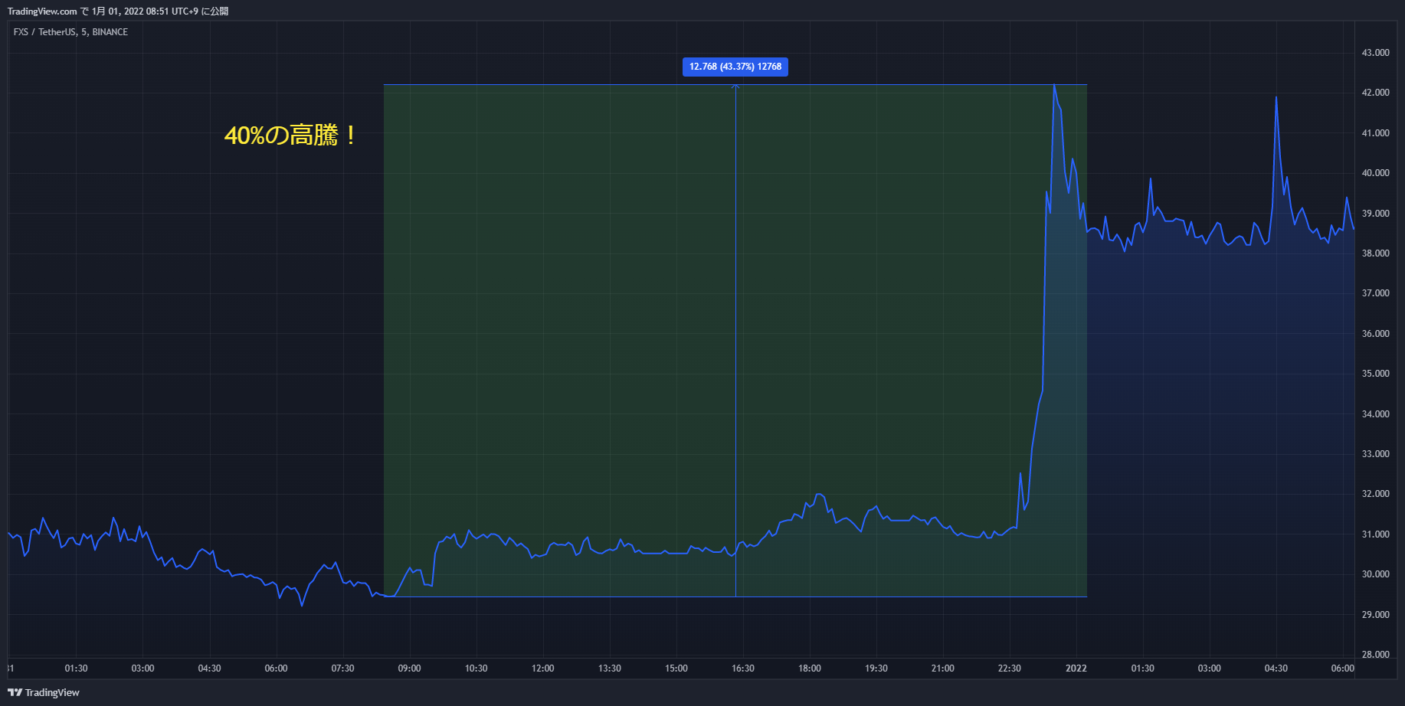Click the 18:00 time axis label

click(x=809, y=668)
